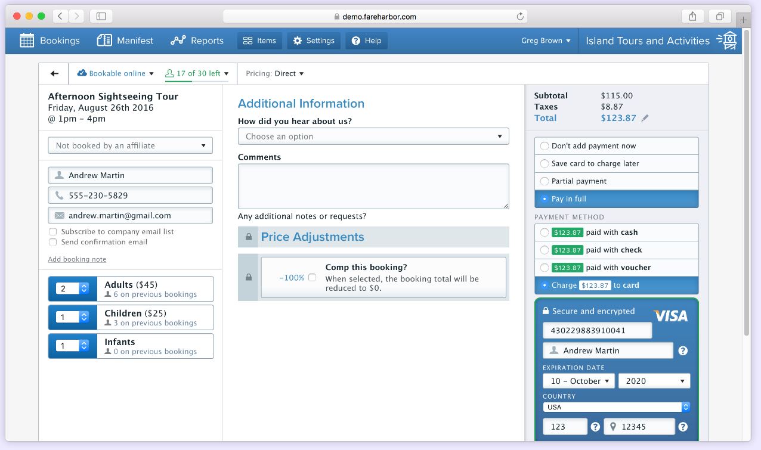Go to the Manifest tab
Image resolution: width=761 pixels, height=450 pixels.
125,41
